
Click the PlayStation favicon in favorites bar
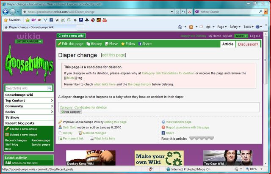point(87,20)
